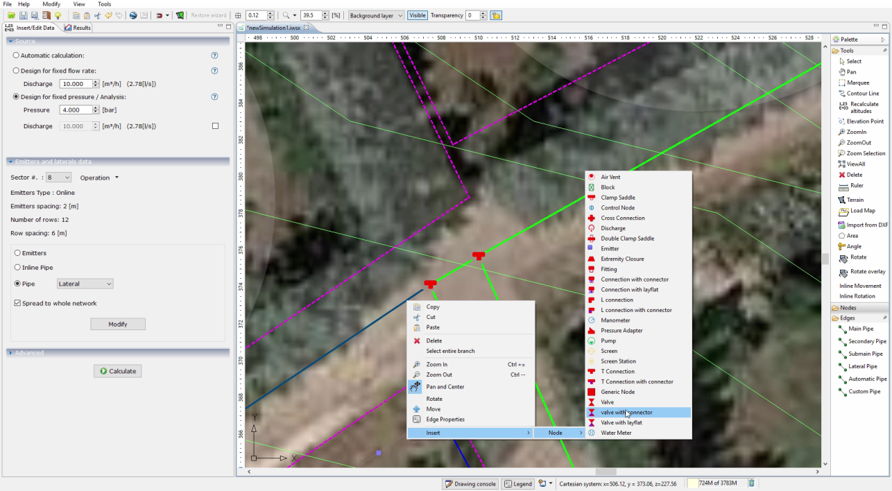Select the Ruler tool in palette
Screen dimensions: 892x491
tap(856, 186)
